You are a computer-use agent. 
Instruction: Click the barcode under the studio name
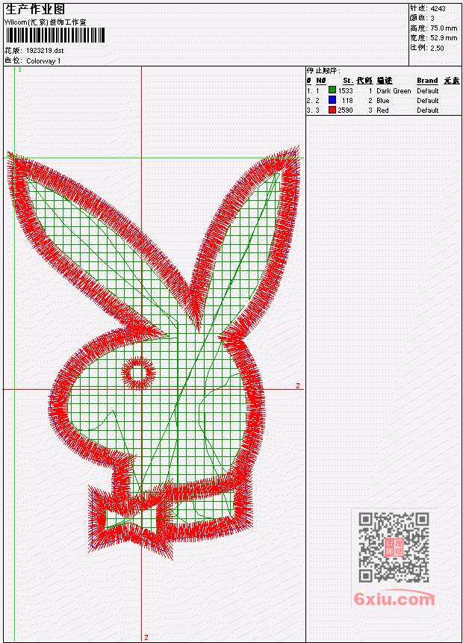pyautogui.click(x=55, y=35)
